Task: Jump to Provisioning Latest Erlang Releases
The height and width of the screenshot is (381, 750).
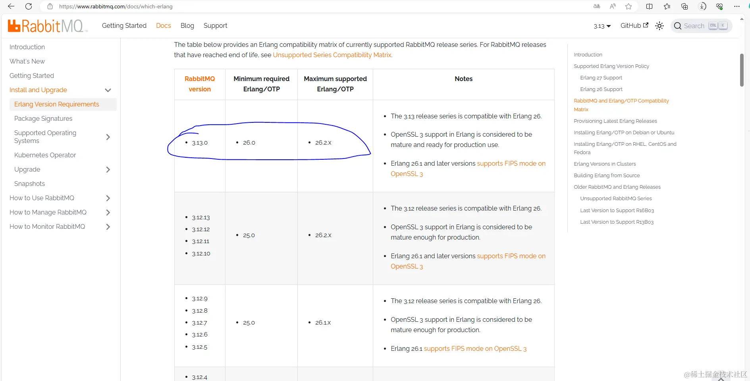Action: (x=615, y=121)
